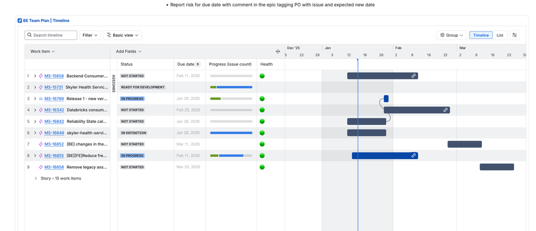Screen dimensions: 536x231
Task: Open issue link MS-16852
Action: click(x=54, y=144)
